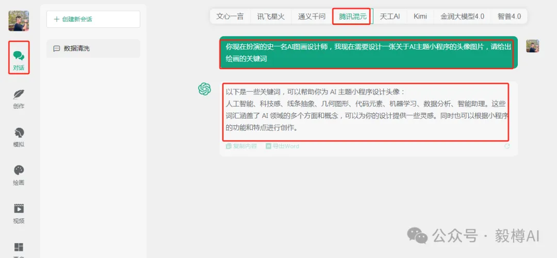
Task: Open the 数据清洗 conversation
Action: pyautogui.click(x=93, y=48)
